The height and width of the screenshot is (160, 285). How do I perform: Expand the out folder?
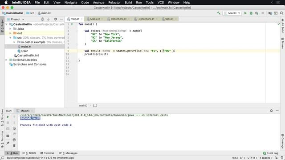click(x=11, y=33)
